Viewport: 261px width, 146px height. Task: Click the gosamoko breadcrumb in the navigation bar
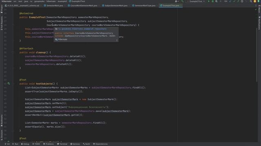pyautogui.click(x=39, y=1)
